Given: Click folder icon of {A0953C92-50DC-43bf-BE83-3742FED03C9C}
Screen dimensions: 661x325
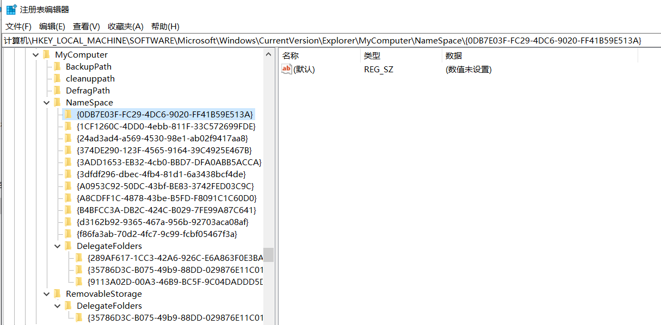Looking at the screenshot, I should [x=68, y=186].
